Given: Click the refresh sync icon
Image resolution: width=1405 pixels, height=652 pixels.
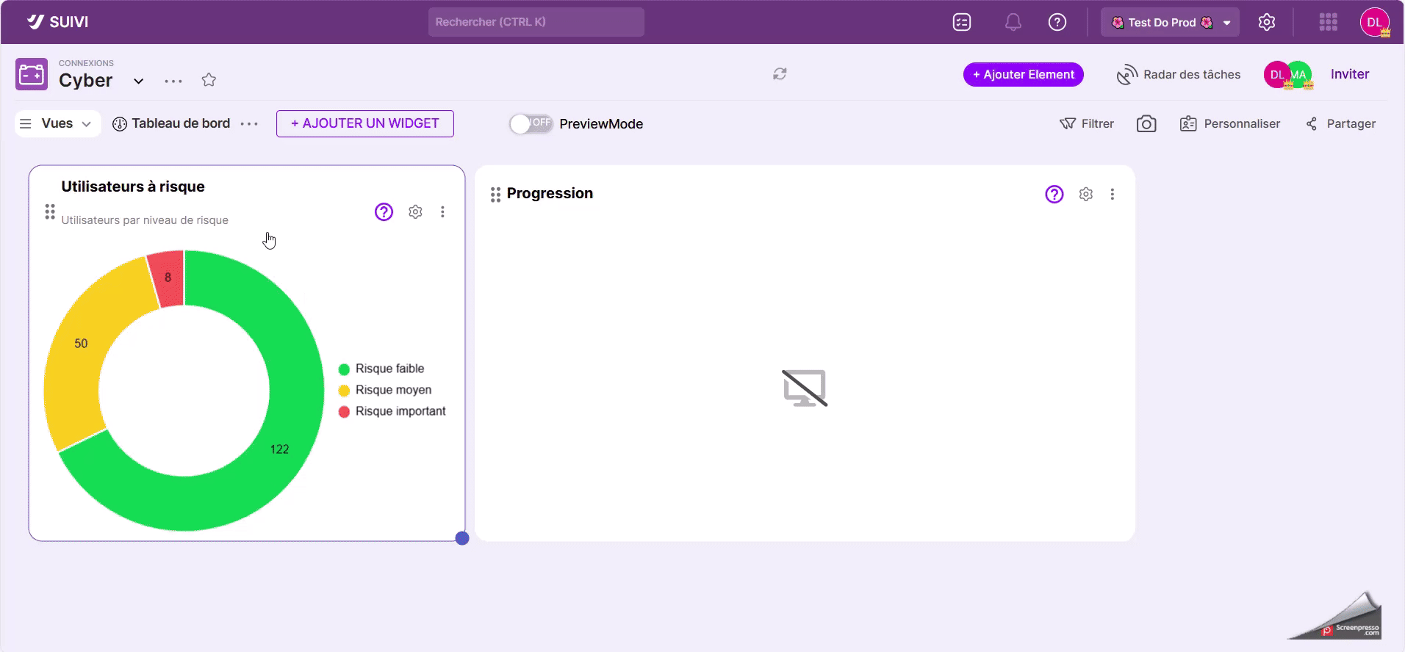Looking at the screenshot, I should pyautogui.click(x=780, y=74).
